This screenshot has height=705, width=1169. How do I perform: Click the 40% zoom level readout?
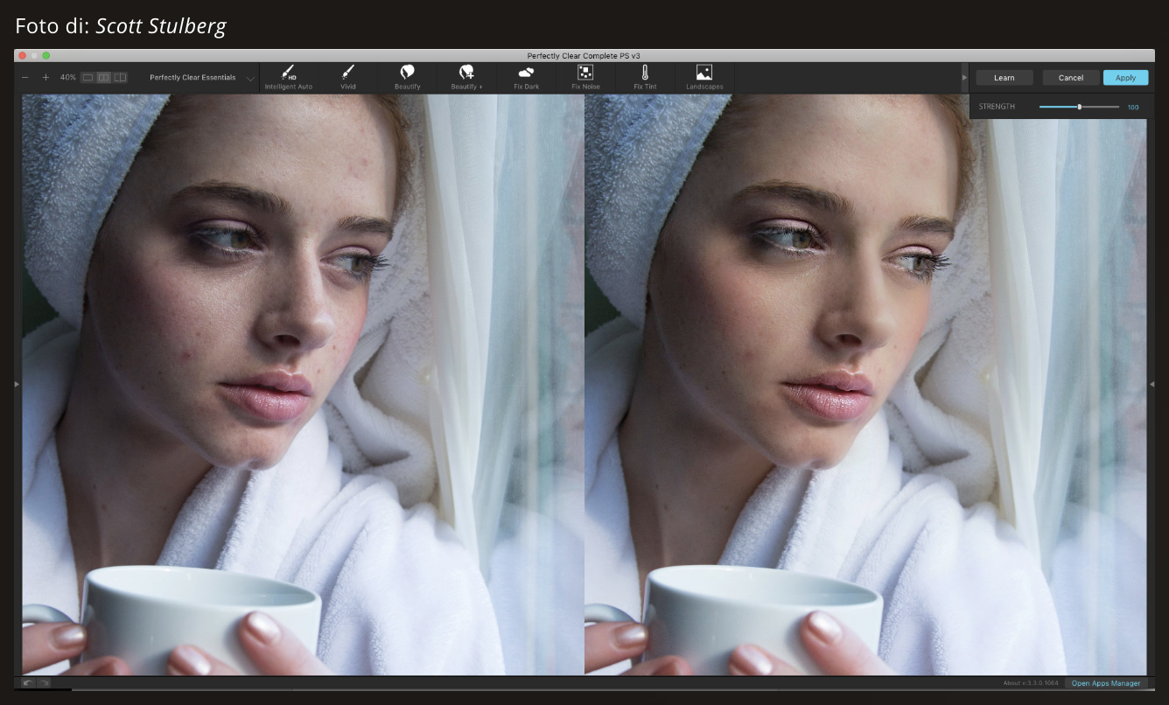[x=68, y=78]
